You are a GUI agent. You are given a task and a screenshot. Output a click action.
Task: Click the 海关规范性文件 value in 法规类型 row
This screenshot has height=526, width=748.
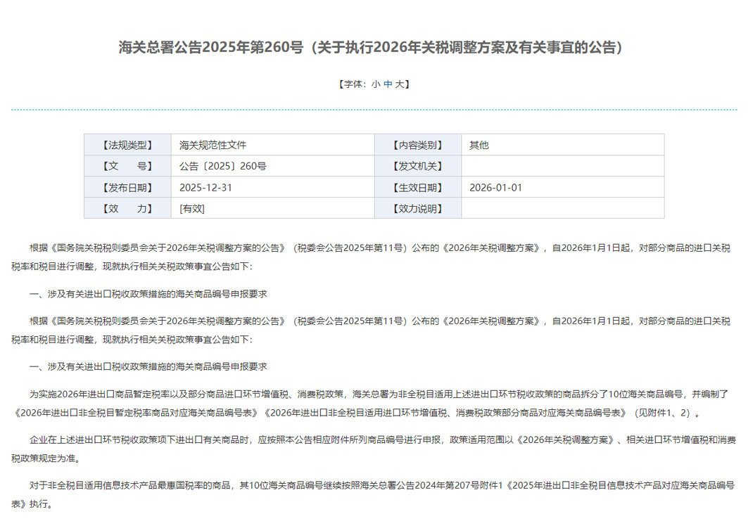[x=213, y=145]
